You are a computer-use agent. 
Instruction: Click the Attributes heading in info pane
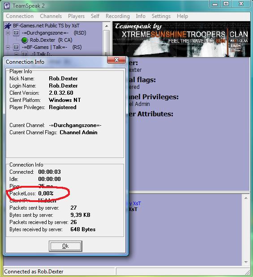150,114
